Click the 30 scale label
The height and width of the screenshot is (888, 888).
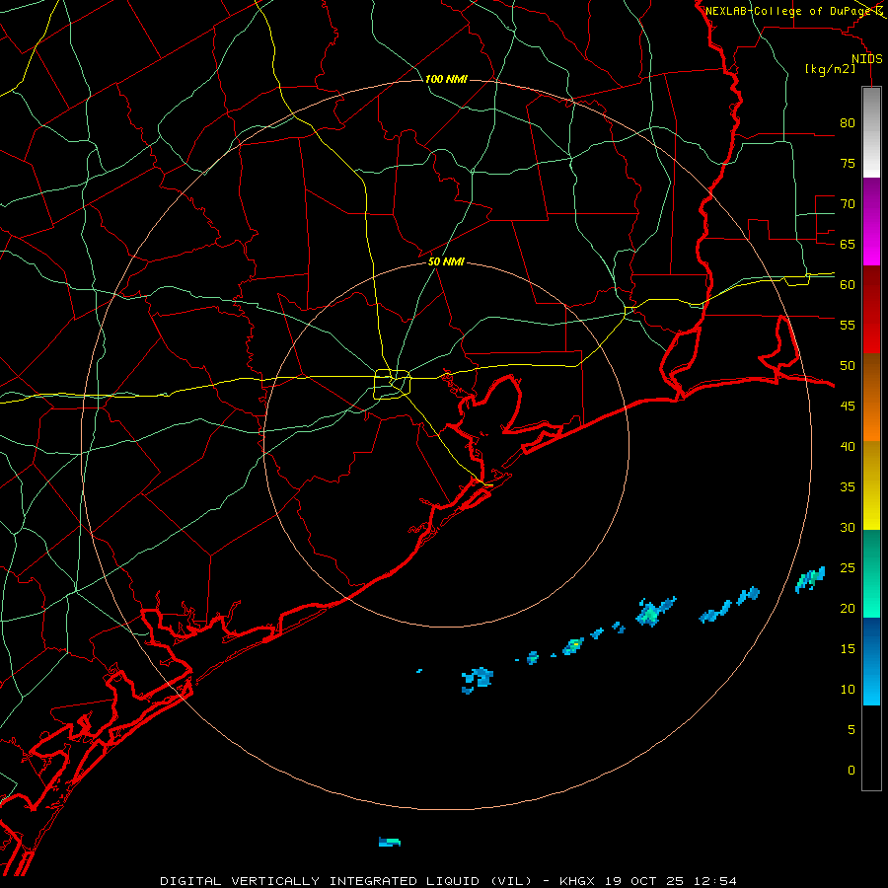pos(848,527)
